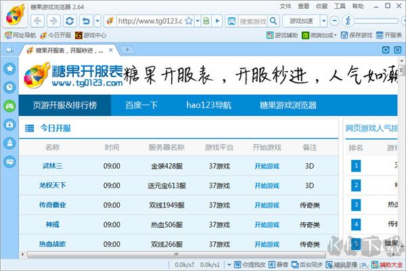
Task: Click the fullscreen icon in the tab bar
Action: [386, 49]
